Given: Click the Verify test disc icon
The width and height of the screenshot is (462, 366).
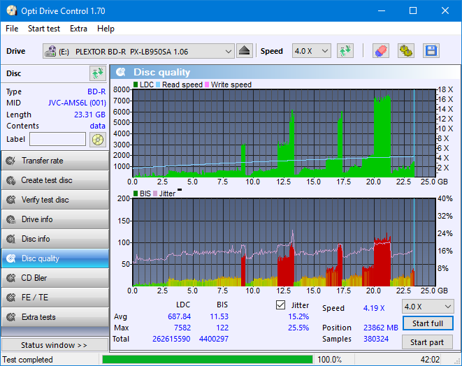Looking at the screenshot, I should pos(11,200).
